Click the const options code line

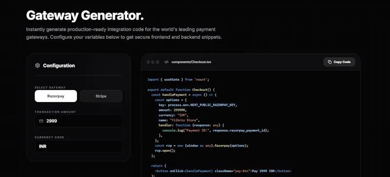pyautogui.click(x=171, y=100)
